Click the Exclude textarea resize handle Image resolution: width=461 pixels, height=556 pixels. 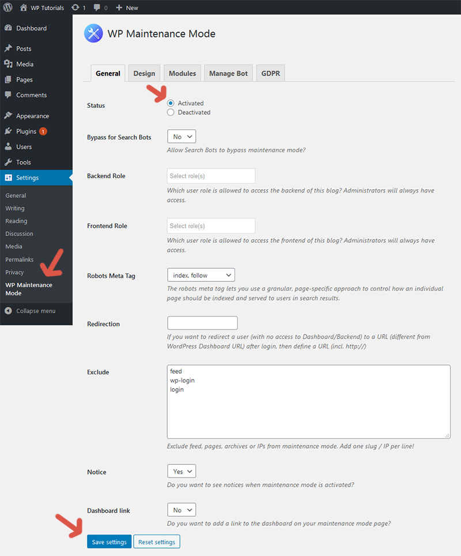(447, 435)
